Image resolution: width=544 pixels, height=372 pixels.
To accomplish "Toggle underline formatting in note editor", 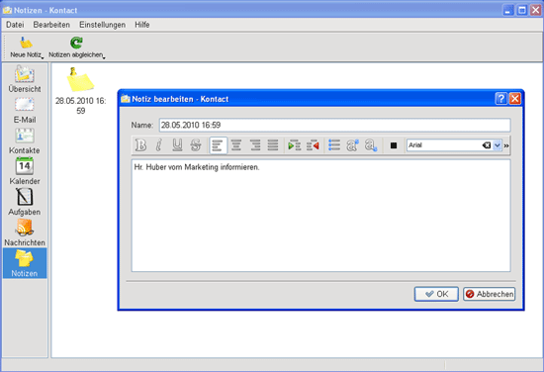I will 177,145.
